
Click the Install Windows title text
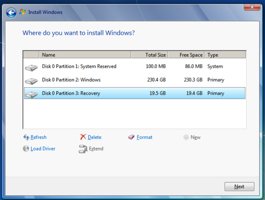coord(46,12)
